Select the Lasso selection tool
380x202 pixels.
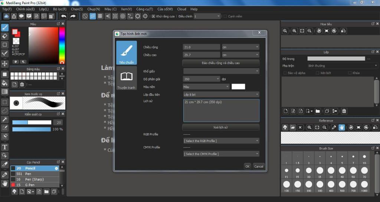(x=4, y=111)
